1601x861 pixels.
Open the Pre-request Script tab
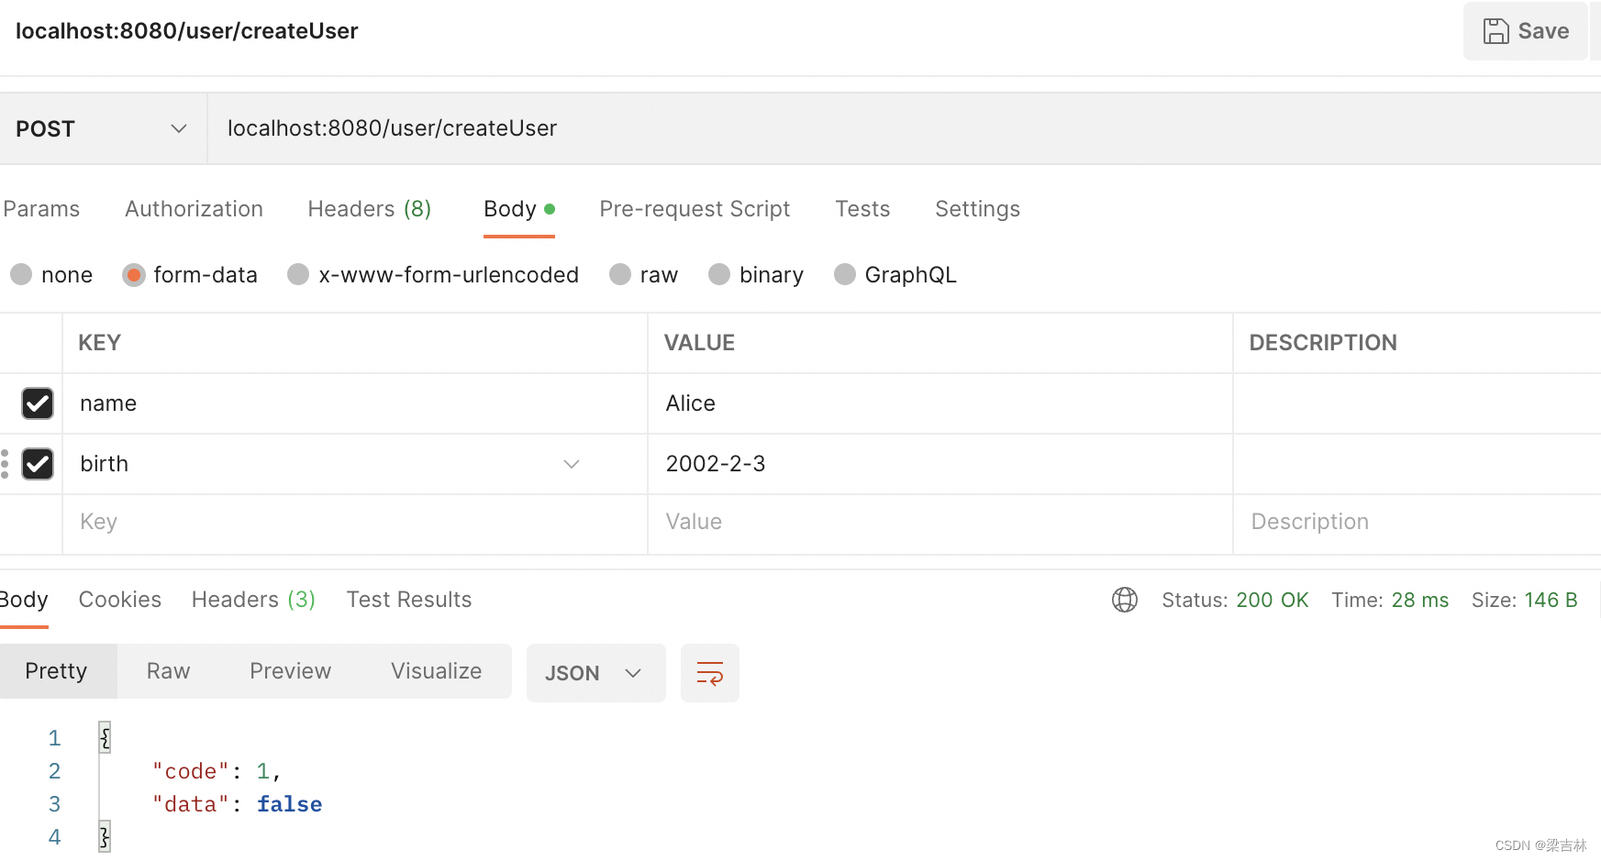[695, 209]
